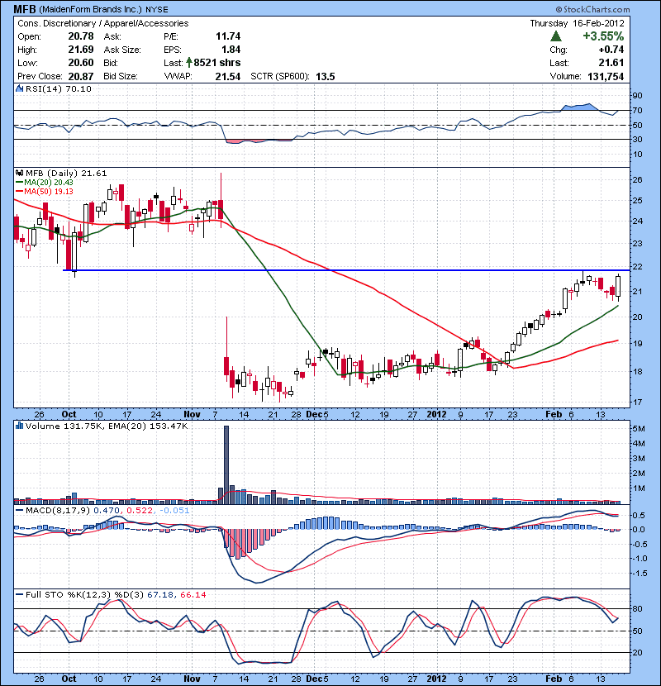The height and width of the screenshot is (686, 661).
Task: Click the High price 21.69
Action: click(x=80, y=50)
